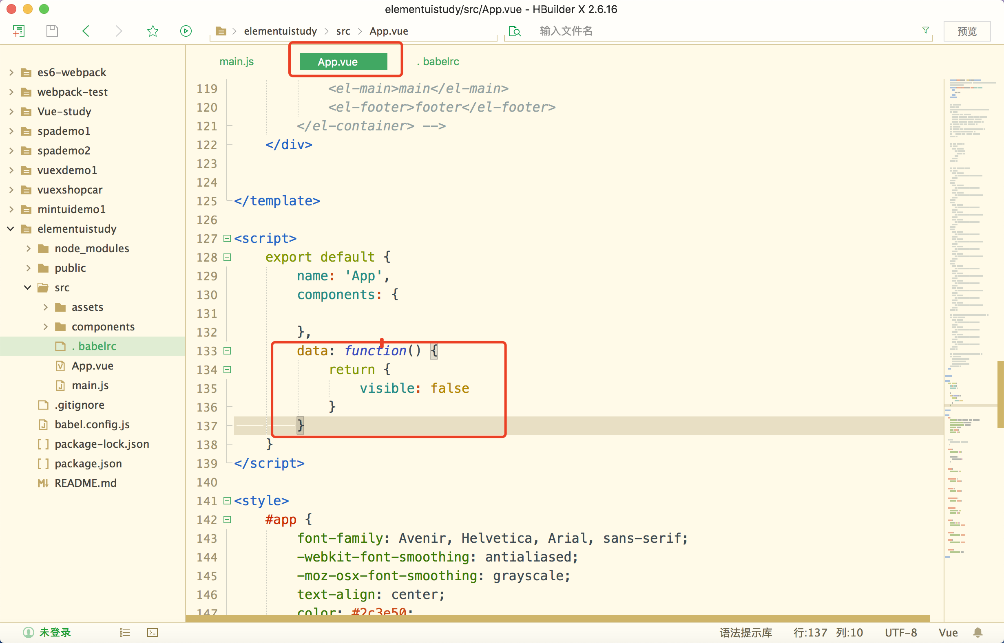Image resolution: width=1004 pixels, height=643 pixels.
Task: Click the new file icon in toolbar
Action: click(19, 31)
